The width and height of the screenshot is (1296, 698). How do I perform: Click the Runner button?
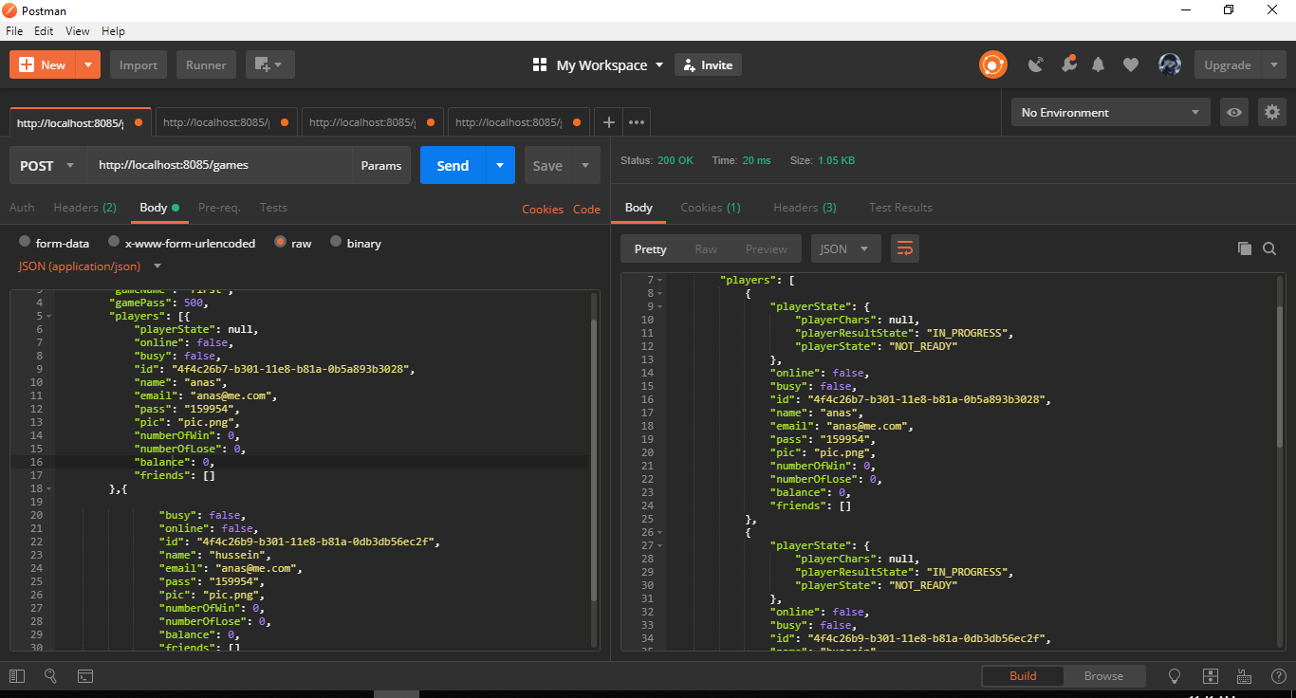pos(206,64)
